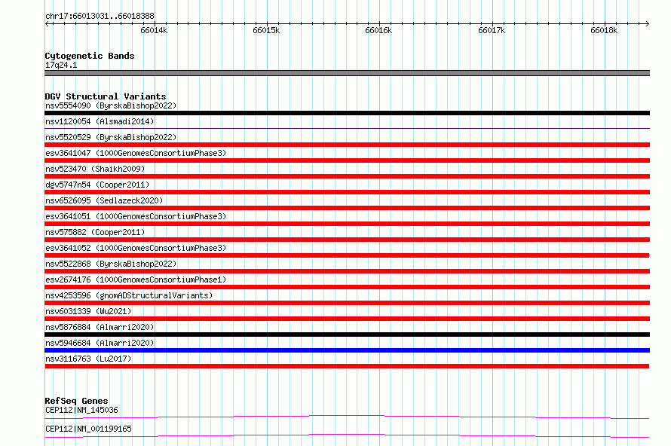Click the 66017k ruler position
Image resolution: width=671 pixels, height=446 pixels.
click(x=492, y=30)
